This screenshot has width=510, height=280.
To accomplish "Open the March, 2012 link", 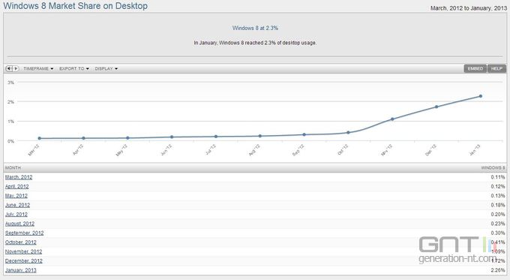I will coord(19,177).
